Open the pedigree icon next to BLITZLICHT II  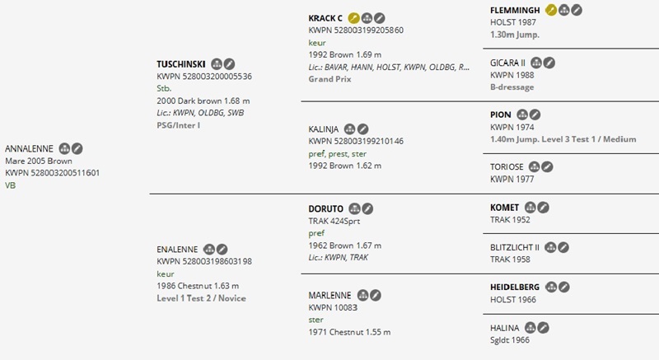pos(550,247)
